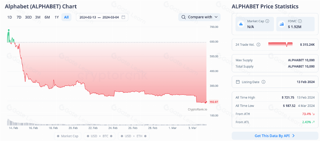The height and width of the screenshot is (141, 320).
Task: Click the Get This Data By API arrow
Action: pos(293,136)
